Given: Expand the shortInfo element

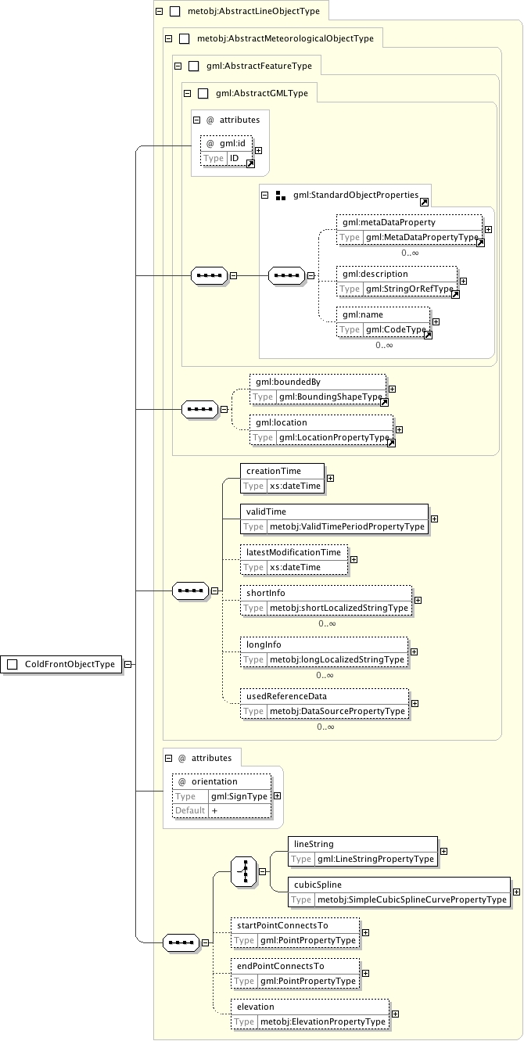Looking at the screenshot, I should point(418,600).
